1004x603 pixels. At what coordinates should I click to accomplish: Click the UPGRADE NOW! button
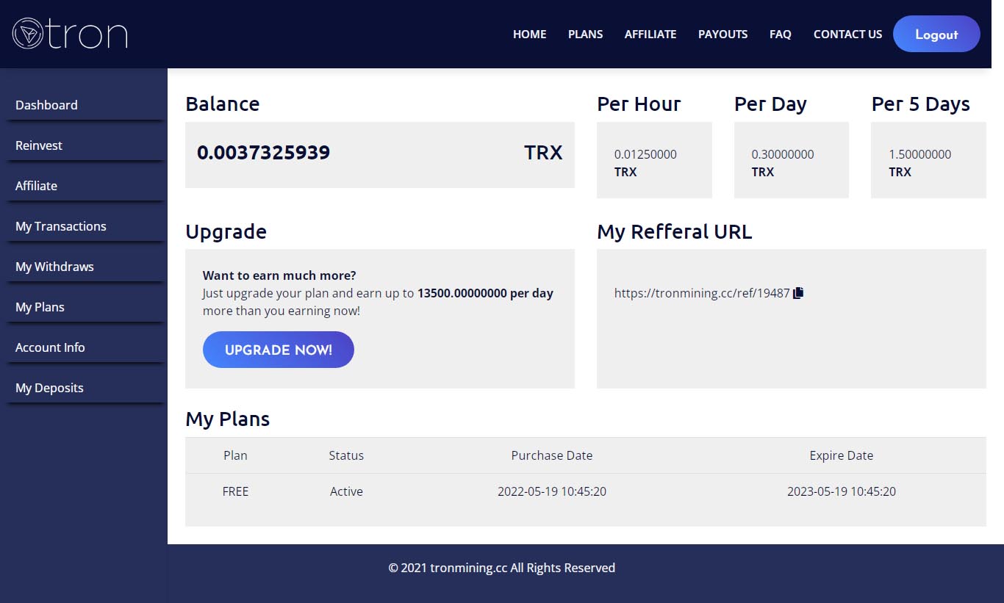279,350
